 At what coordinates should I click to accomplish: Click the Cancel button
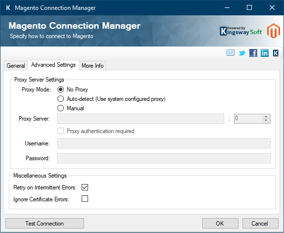260,224
